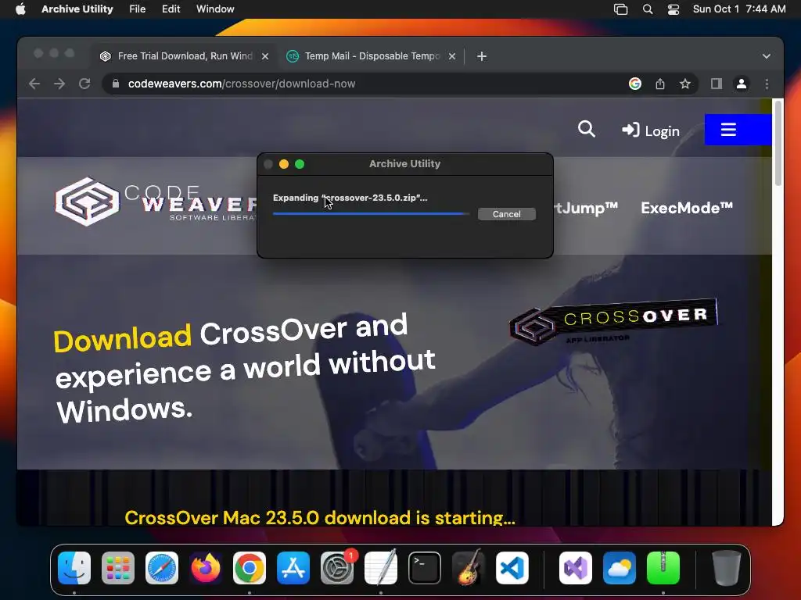This screenshot has width=801, height=600.
Task: Click the Archive Utility title bar text
Action: click(x=404, y=164)
